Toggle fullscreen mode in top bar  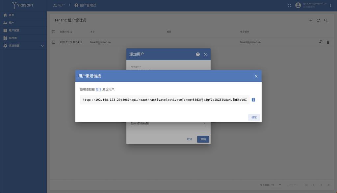(x=290, y=5)
